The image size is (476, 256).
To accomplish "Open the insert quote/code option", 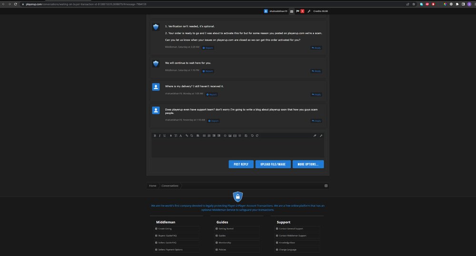I will pos(240,136).
